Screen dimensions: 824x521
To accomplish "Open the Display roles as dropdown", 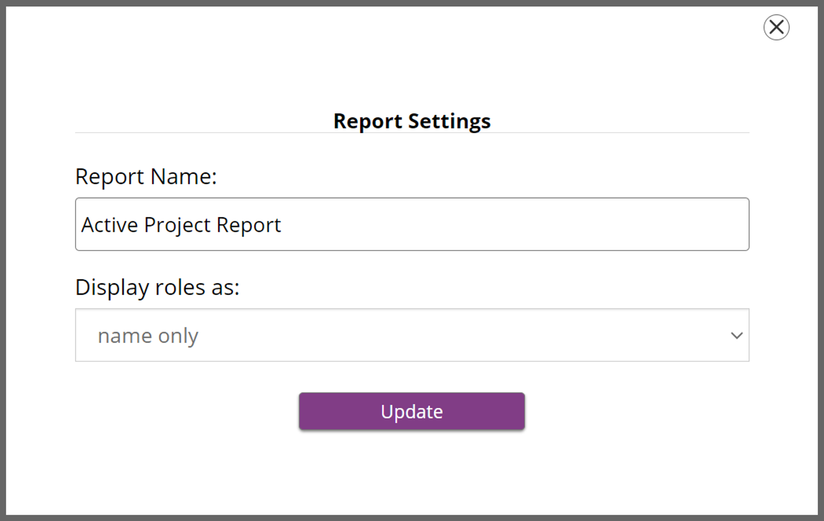I will 412,335.
